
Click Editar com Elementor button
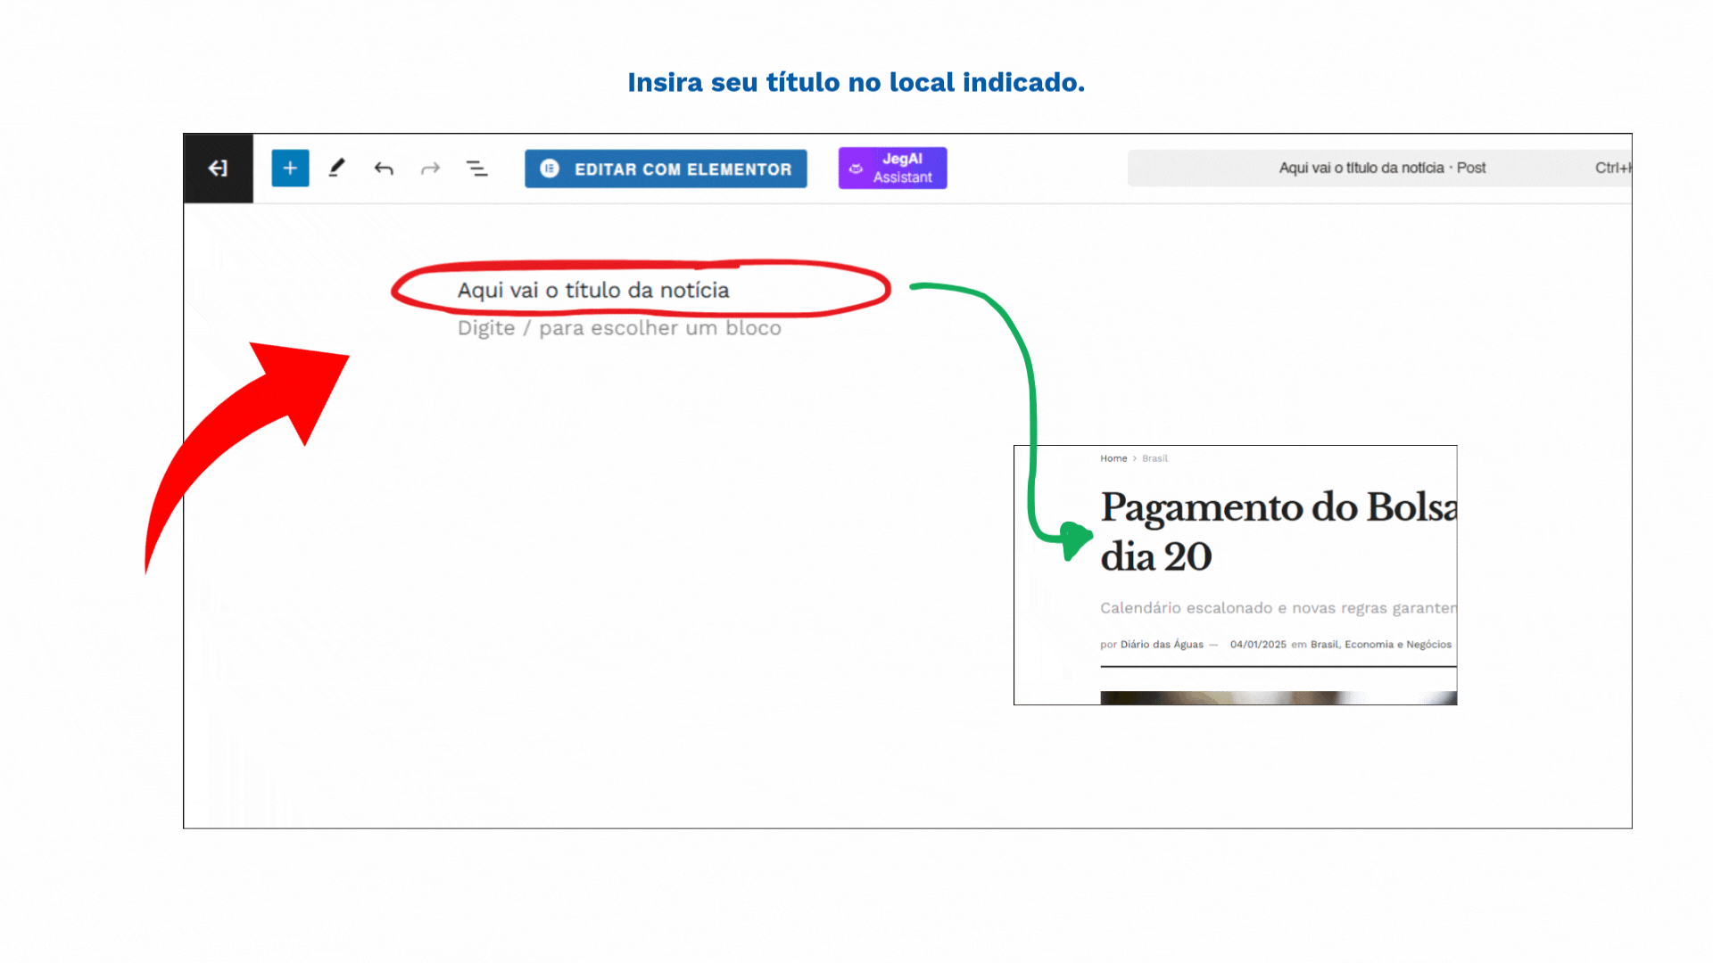tap(666, 169)
